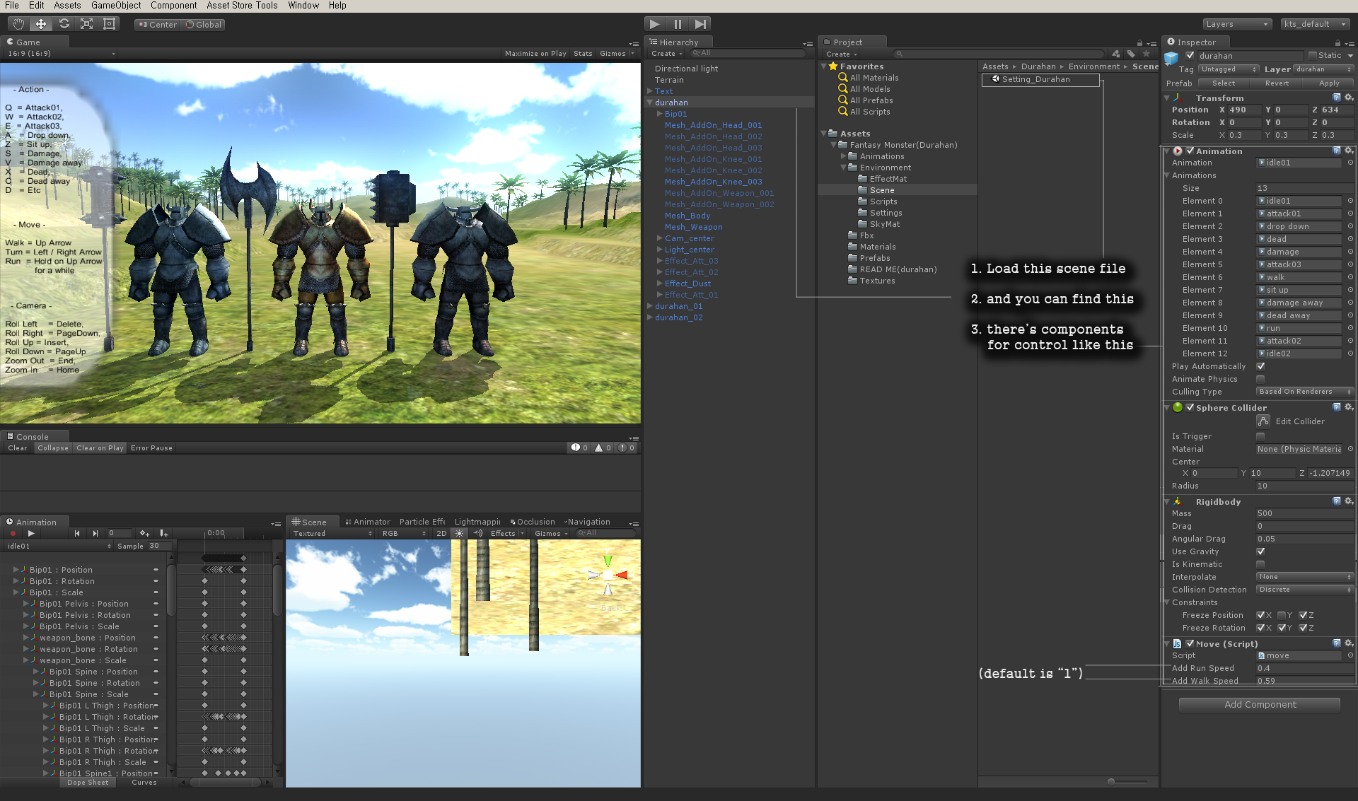Select the Rect transform tool
The width and height of the screenshot is (1358, 801).
click(x=109, y=24)
